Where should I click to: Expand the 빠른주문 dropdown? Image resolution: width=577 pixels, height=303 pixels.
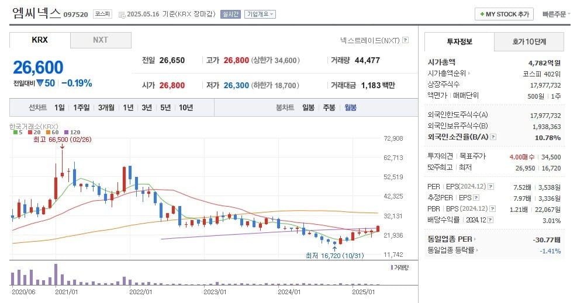pyautogui.click(x=556, y=15)
